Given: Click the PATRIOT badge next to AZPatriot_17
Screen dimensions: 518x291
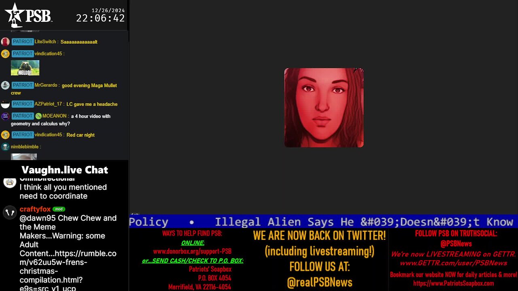Looking at the screenshot, I should [22, 104].
